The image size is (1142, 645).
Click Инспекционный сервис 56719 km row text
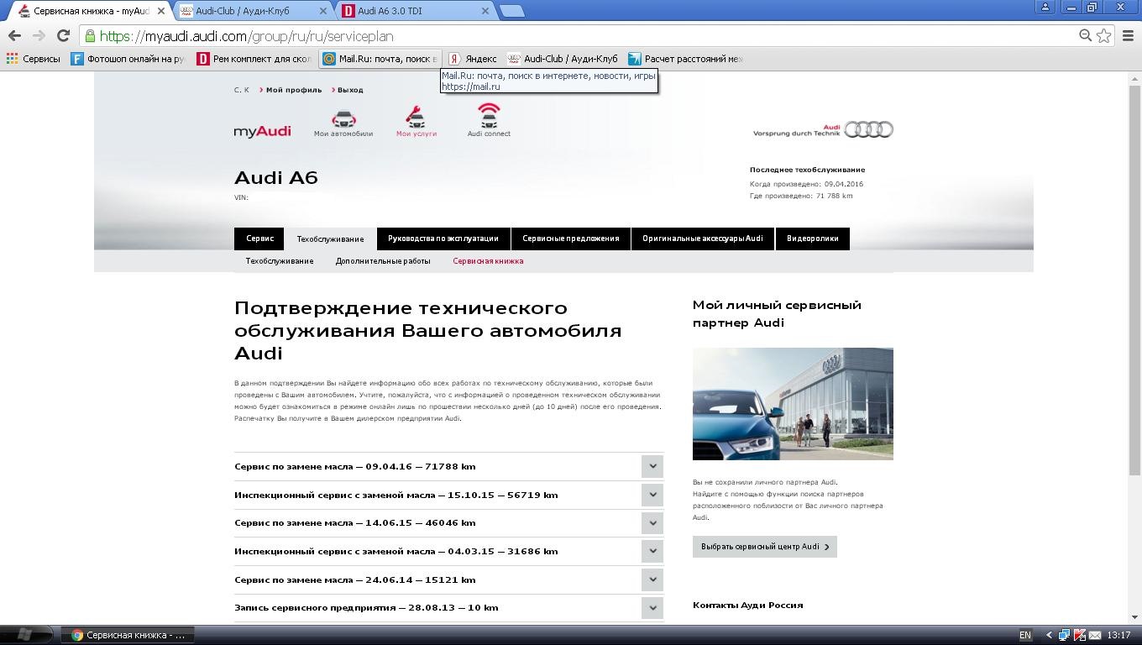(x=396, y=495)
